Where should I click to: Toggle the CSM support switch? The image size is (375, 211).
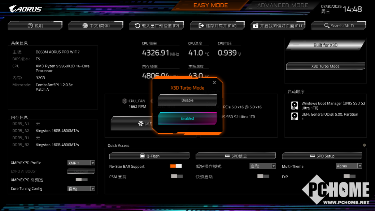pyautogui.click(x=176, y=176)
